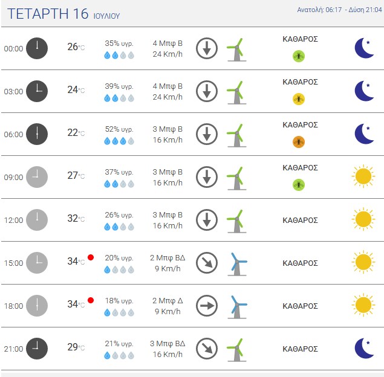This screenshot has width=384, height=377.
Task: Click the ΚΑΘΑΡΟΣ label at 21:00
Action: pyautogui.click(x=300, y=349)
